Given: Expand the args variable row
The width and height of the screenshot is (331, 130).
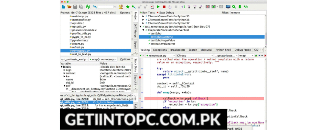Looking at the screenshot, I should pyautogui.click(x=65, y=70).
